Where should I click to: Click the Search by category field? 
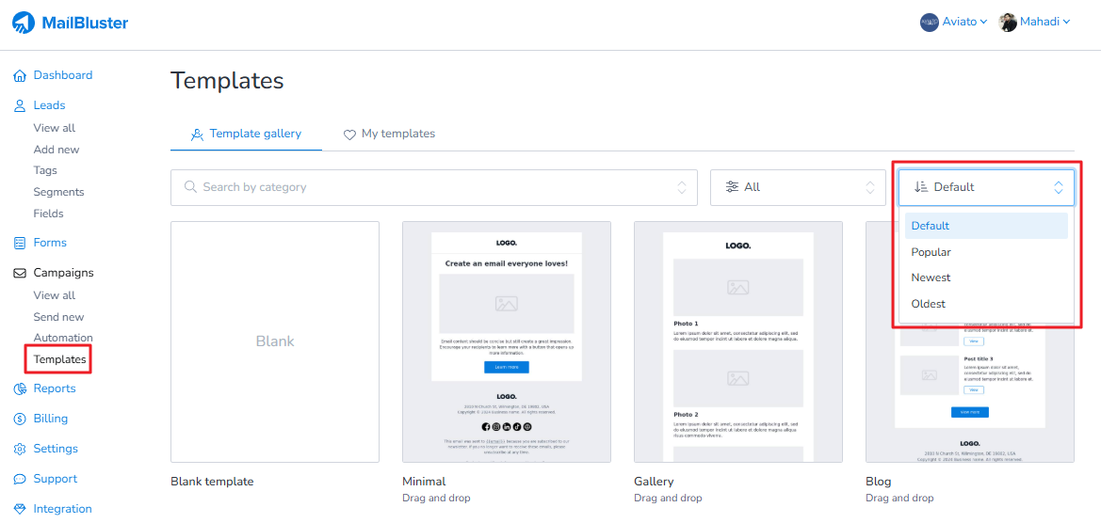pos(433,187)
